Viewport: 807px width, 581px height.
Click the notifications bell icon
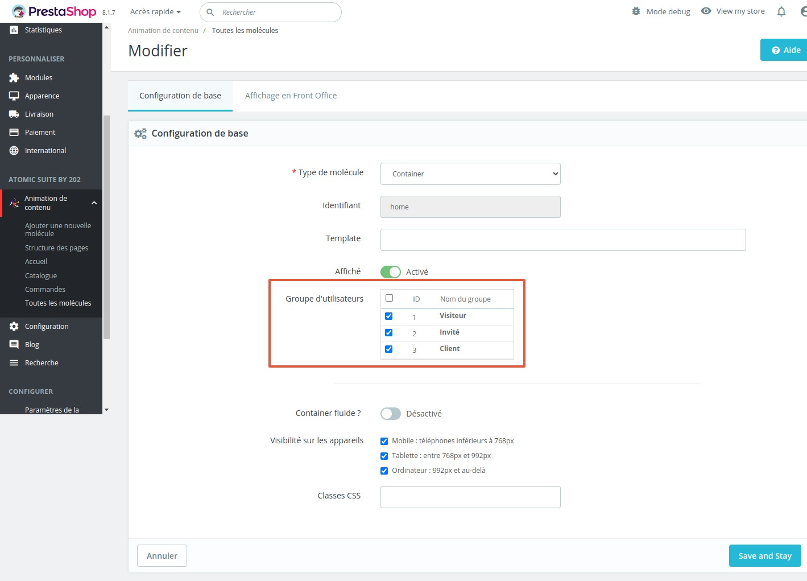point(781,11)
